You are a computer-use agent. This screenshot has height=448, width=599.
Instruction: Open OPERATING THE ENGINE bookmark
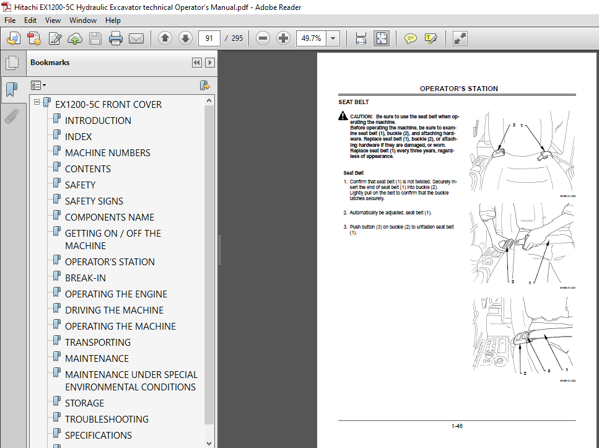(x=116, y=294)
